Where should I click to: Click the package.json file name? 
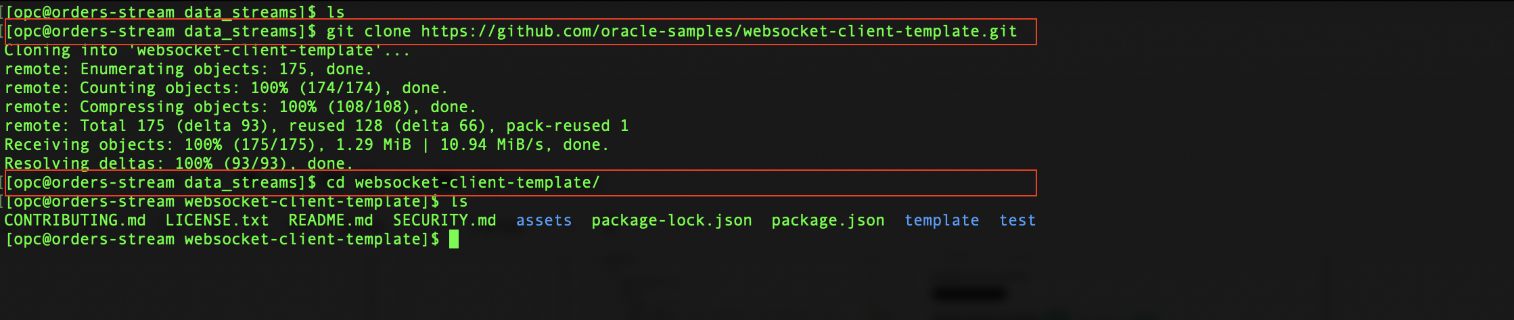coord(828,221)
